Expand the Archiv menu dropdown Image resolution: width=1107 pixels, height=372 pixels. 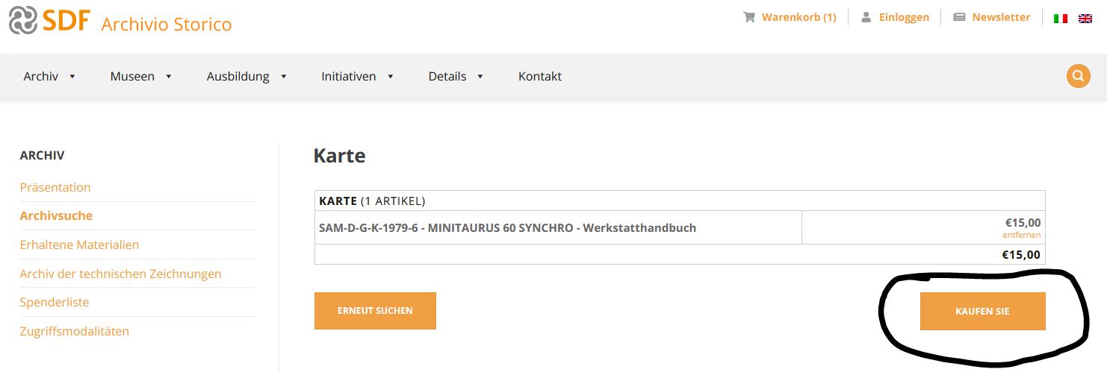[x=49, y=76]
